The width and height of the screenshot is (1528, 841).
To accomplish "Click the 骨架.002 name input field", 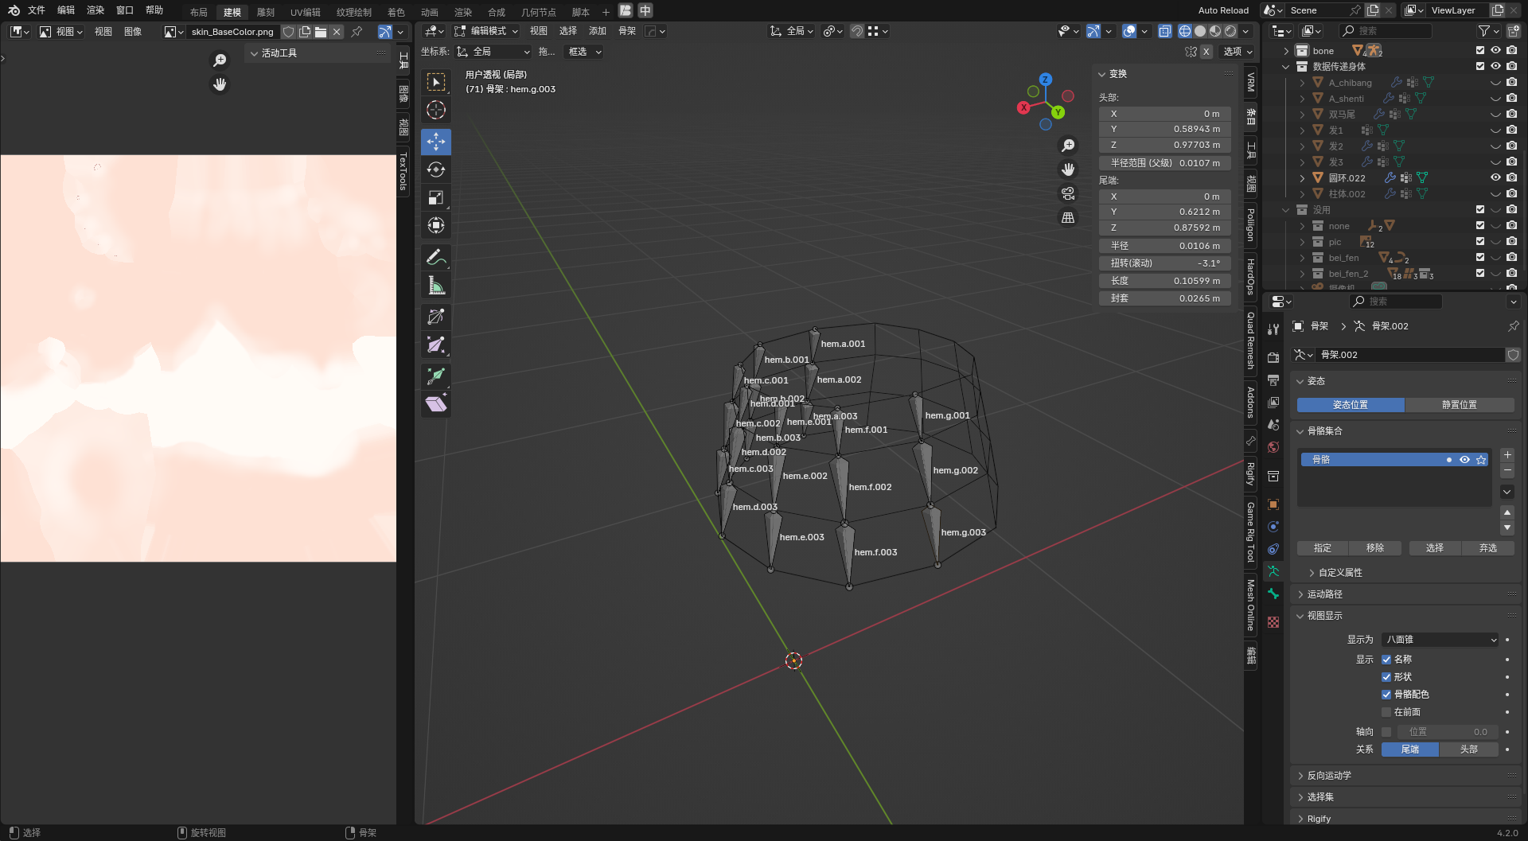I will (x=1409, y=355).
